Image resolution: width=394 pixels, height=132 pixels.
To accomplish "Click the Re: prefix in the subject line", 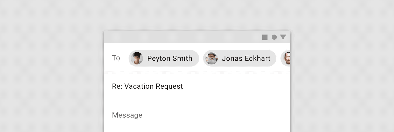I will [x=117, y=86].
